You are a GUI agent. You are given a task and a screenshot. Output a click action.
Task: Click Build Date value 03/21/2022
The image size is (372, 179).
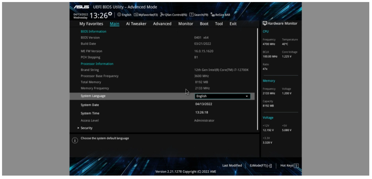tap(203, 44)
